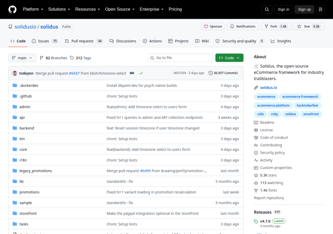Click the Sponsor button
This screenshot has height=234, width=333.
213,26
